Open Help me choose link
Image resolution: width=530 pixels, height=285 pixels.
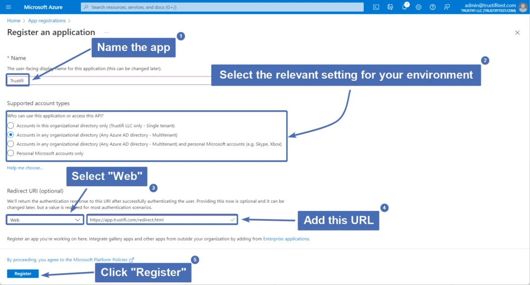click(x=25, y=168)
